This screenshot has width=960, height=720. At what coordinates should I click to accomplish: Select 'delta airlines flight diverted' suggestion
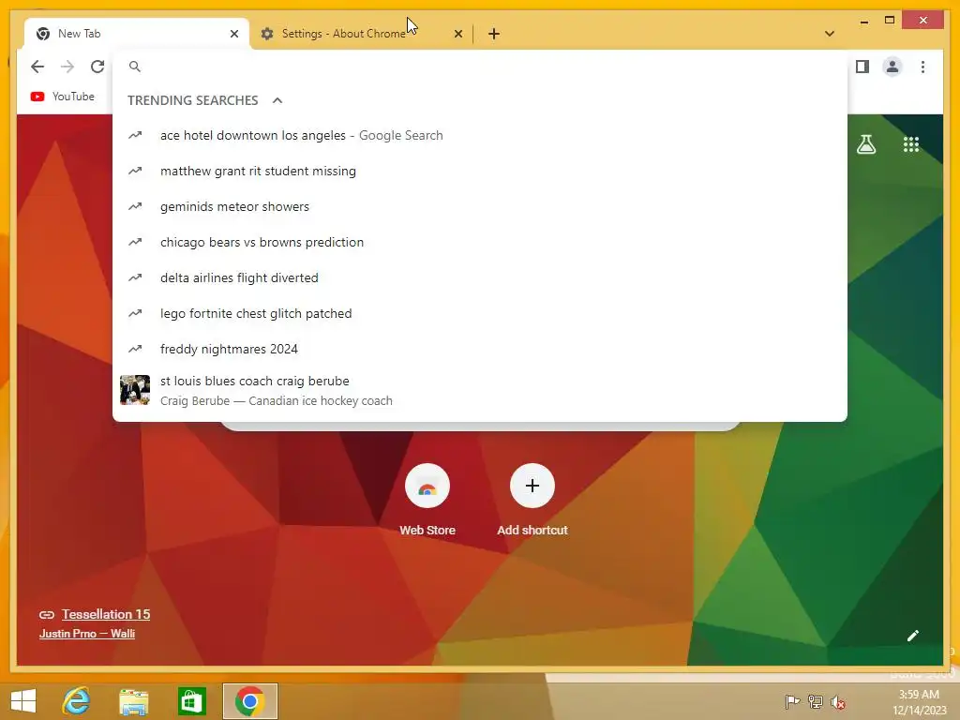click(x=480, y=277)
